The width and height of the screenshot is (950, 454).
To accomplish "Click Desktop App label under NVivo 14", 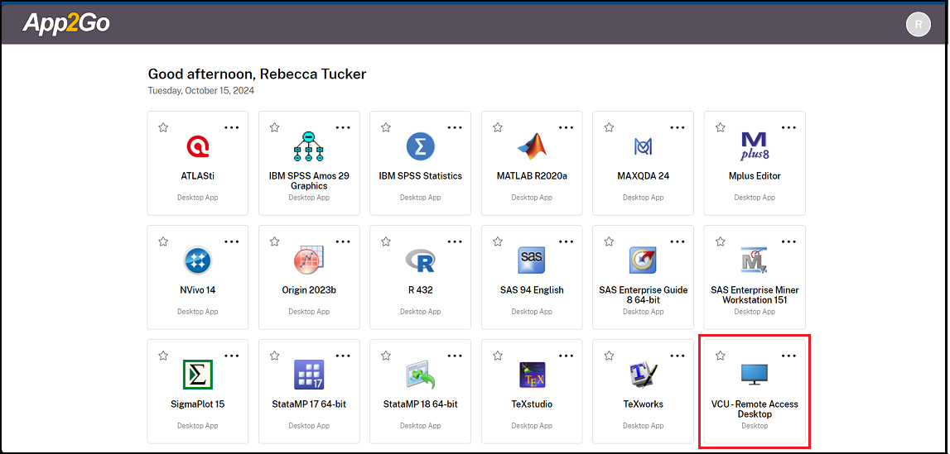I will click(x=197, y=312).
